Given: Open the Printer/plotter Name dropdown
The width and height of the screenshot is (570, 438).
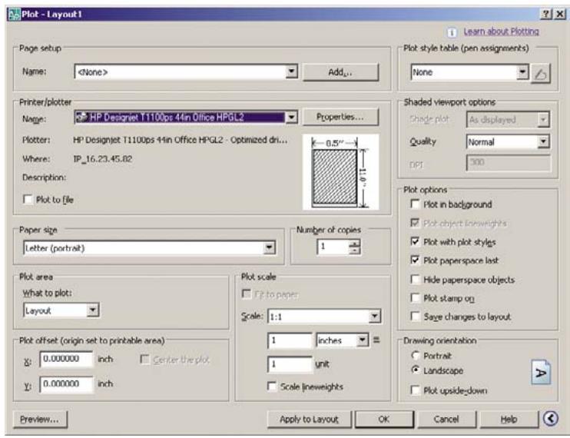Looking at the screenshot, I should (291, 117).
